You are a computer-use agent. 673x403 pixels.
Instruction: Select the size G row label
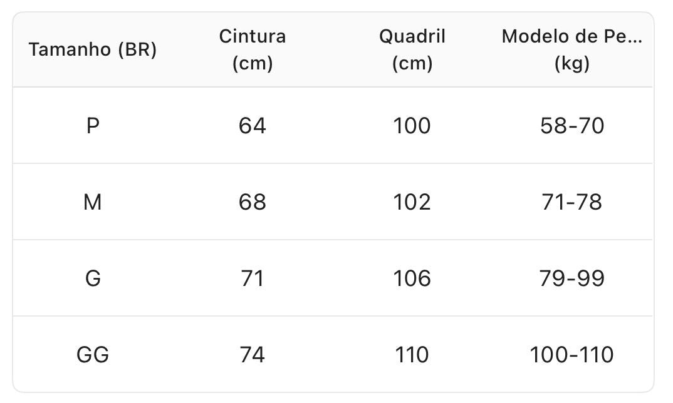click(x=93, y=278)
